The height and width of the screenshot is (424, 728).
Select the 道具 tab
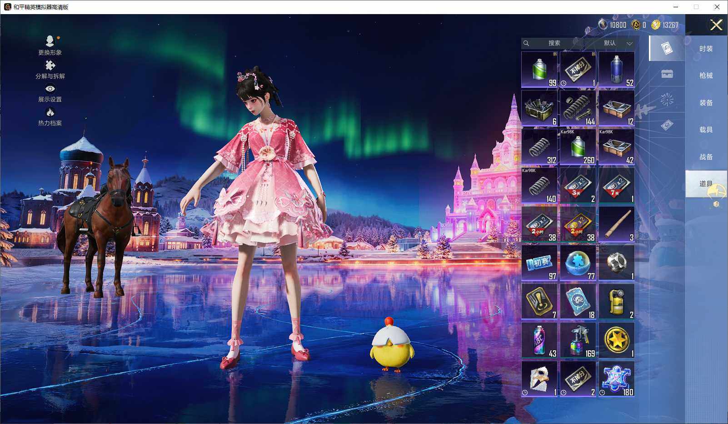(706, 184)
